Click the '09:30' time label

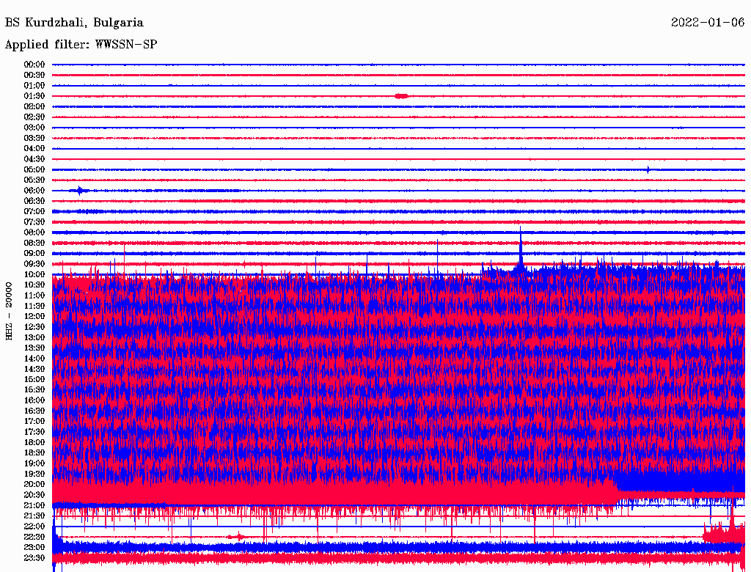(x=34, y=263)
